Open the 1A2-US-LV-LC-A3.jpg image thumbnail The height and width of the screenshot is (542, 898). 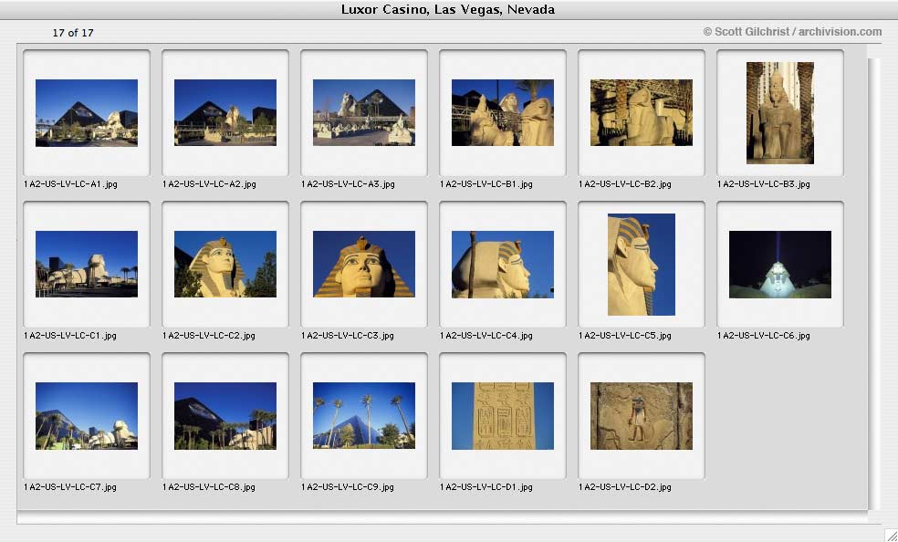point(363,113)
